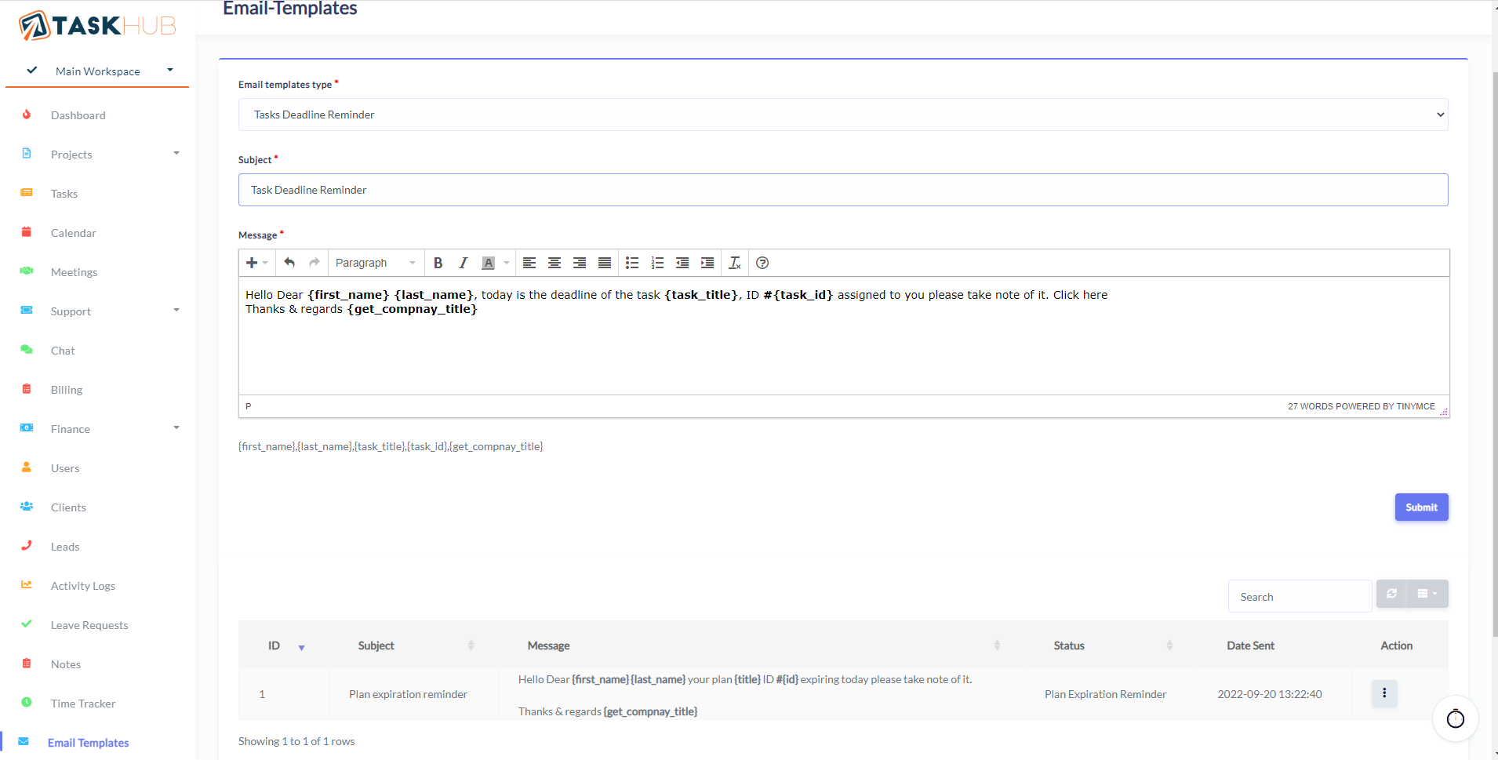1498x760 pixels.
Task: Open the help icon in the message toolbar
Action: click(x=762, y=263)
